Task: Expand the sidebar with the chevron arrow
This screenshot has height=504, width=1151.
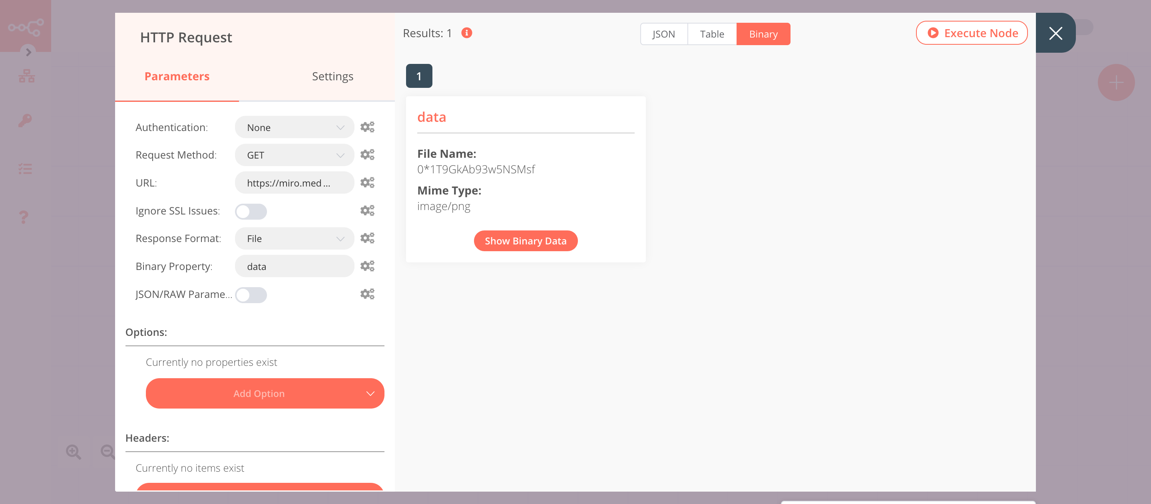Action: coord(28,52)
